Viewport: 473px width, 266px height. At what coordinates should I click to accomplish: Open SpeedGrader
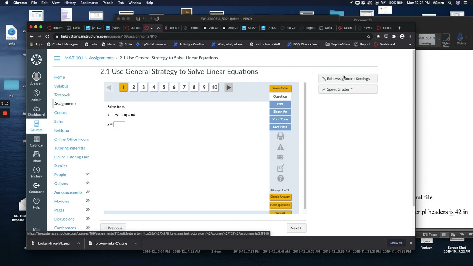click(348, 89)
